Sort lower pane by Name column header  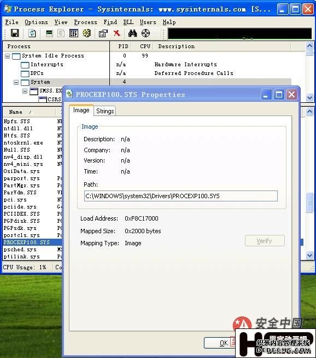[30, 112]
